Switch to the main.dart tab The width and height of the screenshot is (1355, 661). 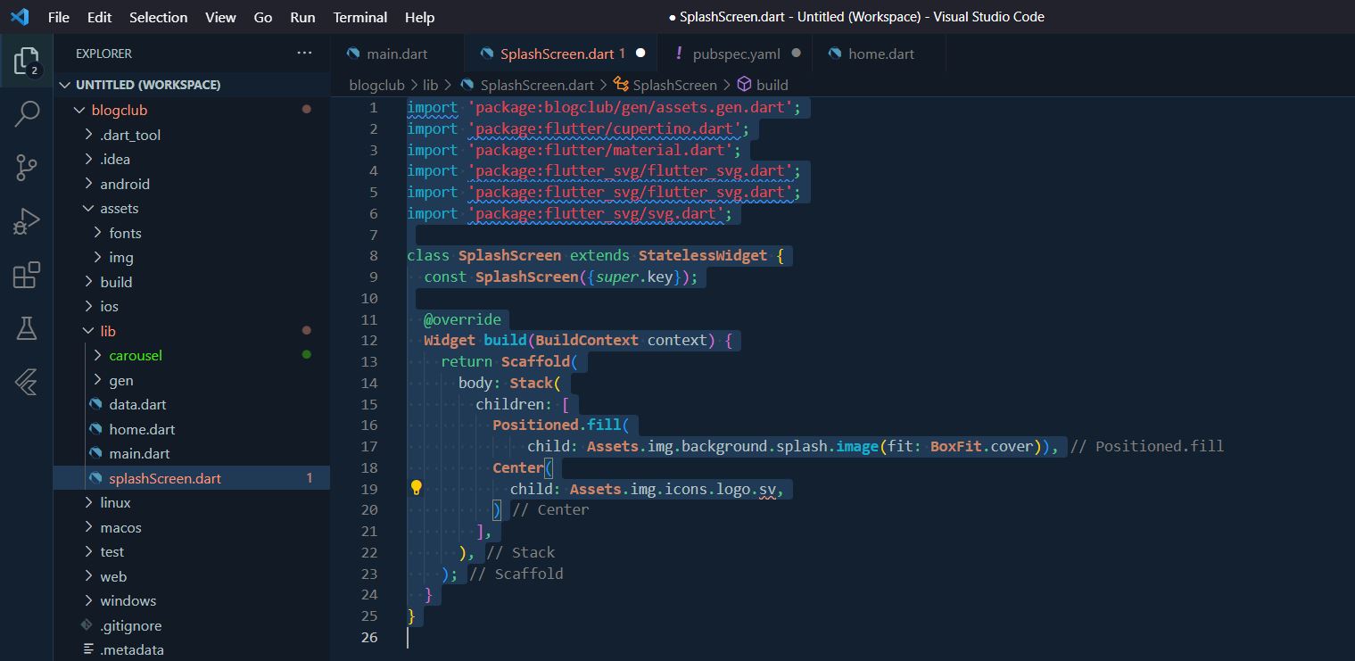click(x=397, y=54)
